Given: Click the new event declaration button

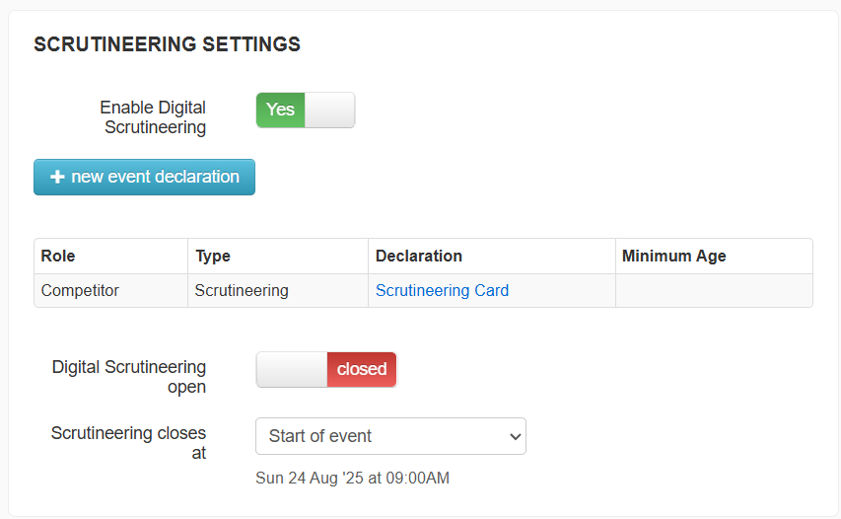Looking at the screenshot, I should point(144,177).
